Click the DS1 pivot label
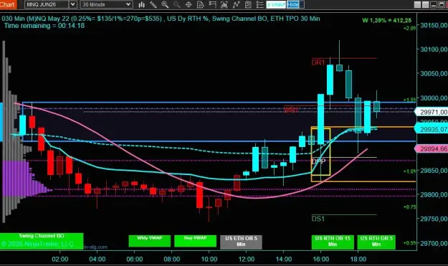This screenshot has width=448, height=266. [318, 219]
